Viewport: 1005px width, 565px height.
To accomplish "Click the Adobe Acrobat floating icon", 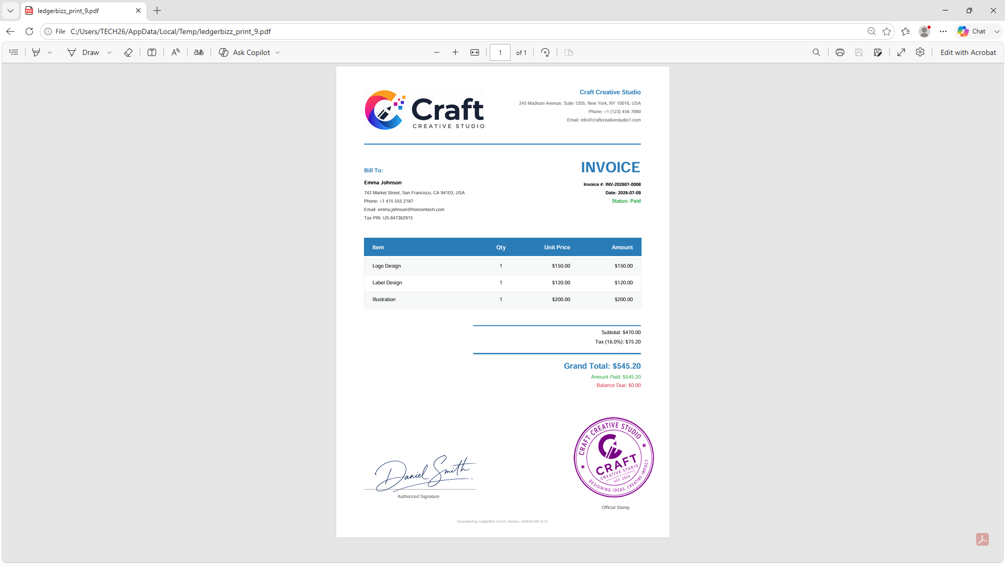I will coord(982,539).
